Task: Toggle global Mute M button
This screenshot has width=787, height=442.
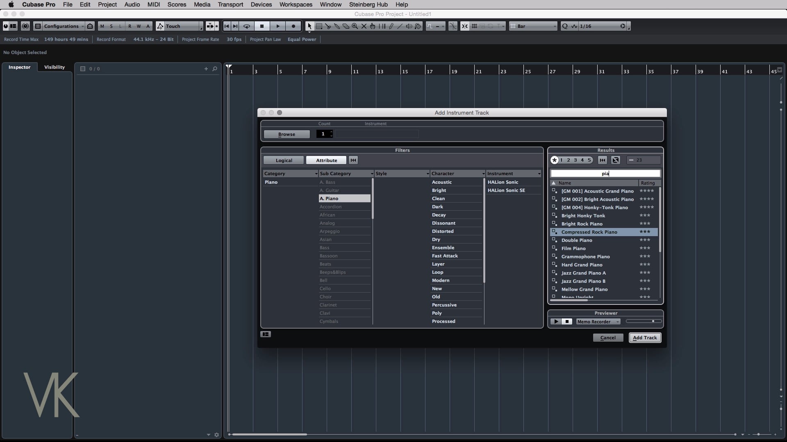Action: pos(102,26)
